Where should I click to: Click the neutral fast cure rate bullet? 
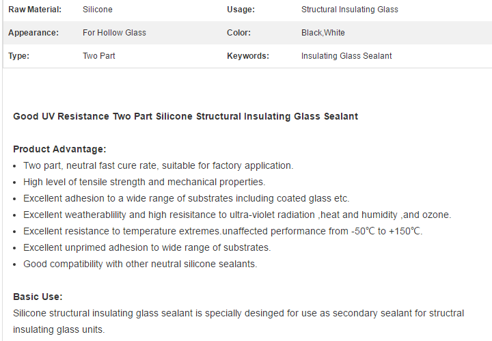point(158,165)
